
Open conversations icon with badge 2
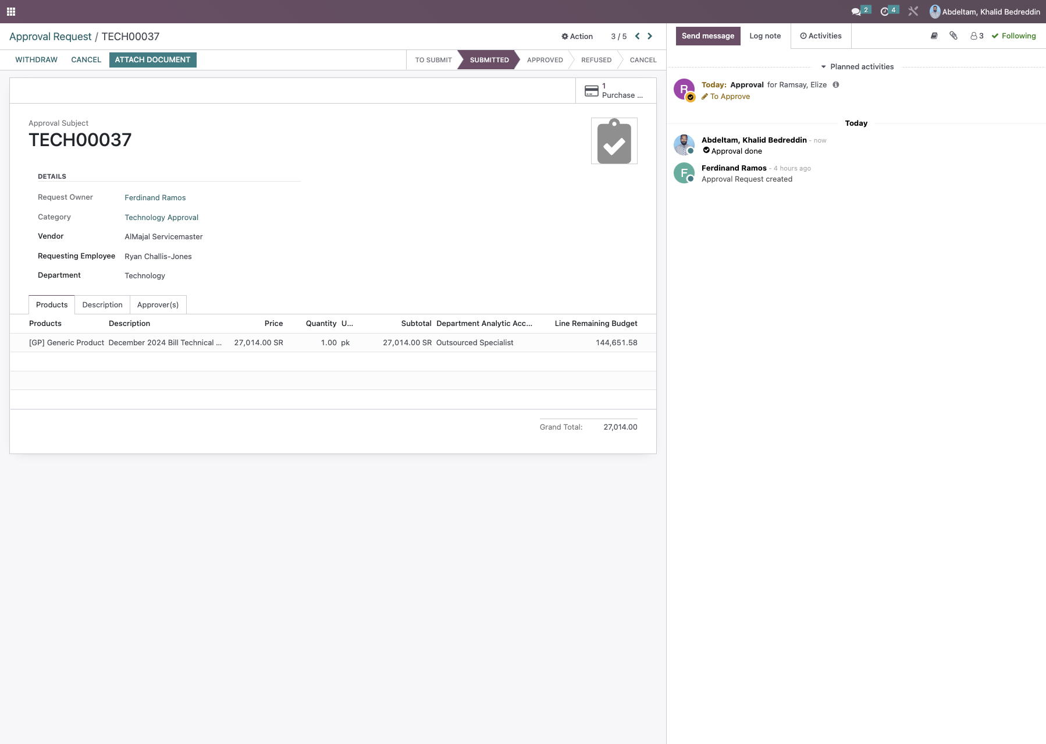[x=860, y=11]
